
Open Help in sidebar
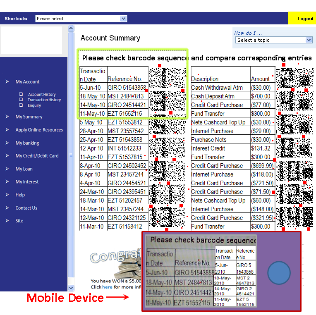(x=20, y=195)
